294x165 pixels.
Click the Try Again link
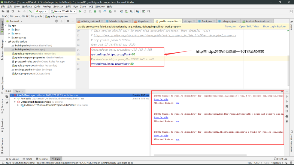pyautogui.click(x=230, y=27)
